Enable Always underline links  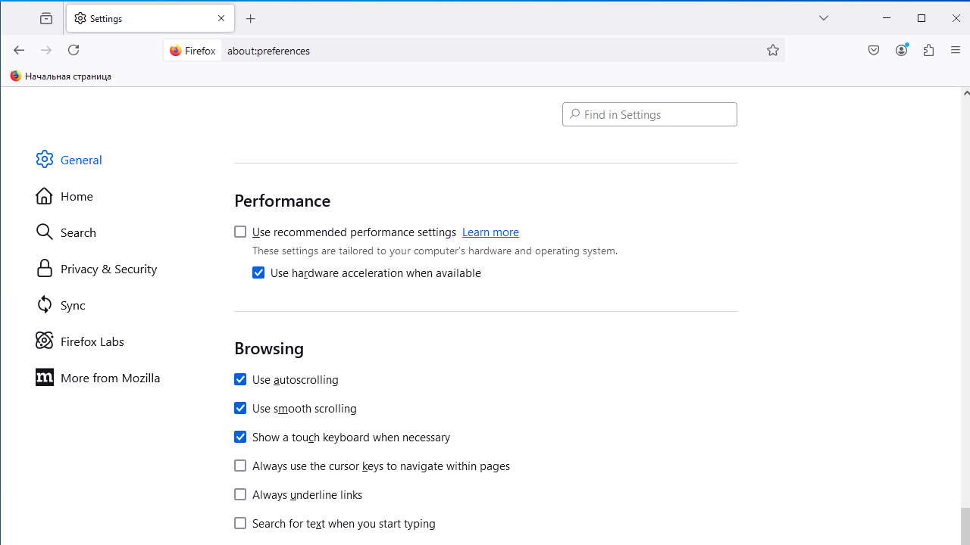(x=240, y=494)
